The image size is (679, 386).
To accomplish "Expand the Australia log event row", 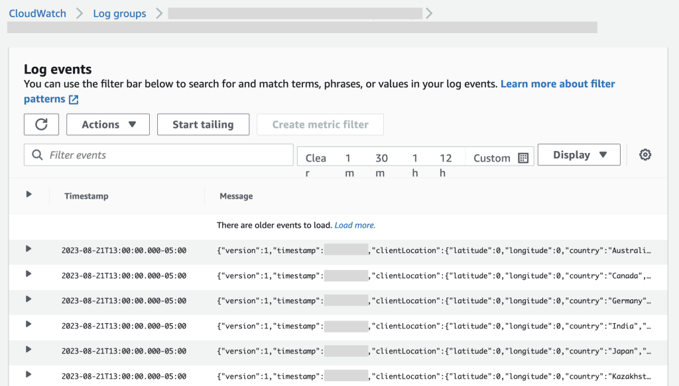I will pyautogui.click(x=27, y=251).
